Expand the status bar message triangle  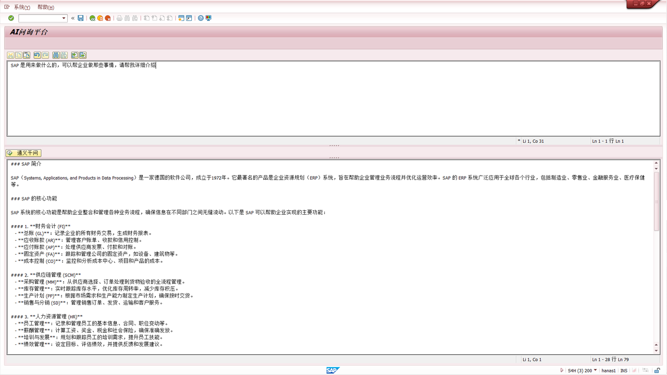click(x=562, y=370)
